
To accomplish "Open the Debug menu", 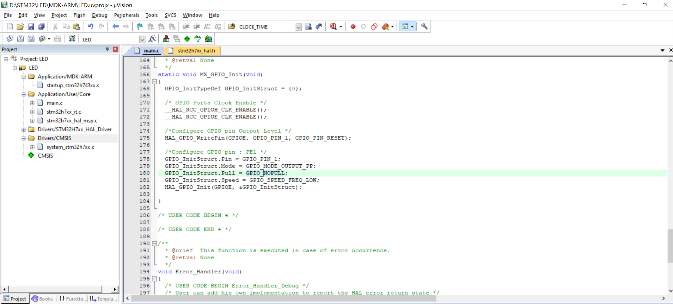I will (99, 15).
